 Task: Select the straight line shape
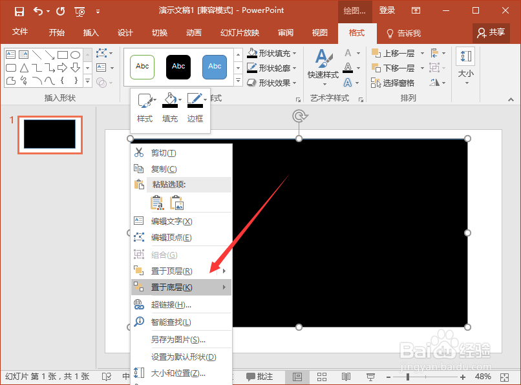coord(37,54)
